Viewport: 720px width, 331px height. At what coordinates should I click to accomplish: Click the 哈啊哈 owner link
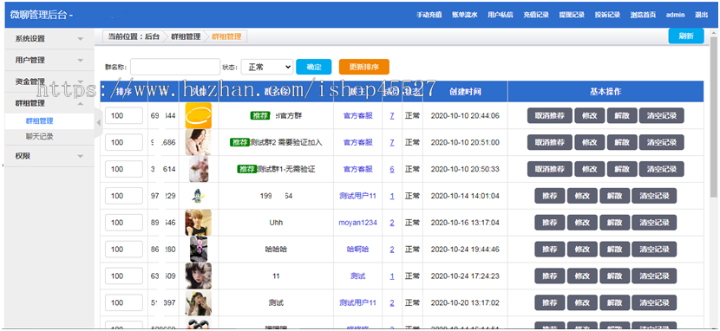coord(358,250)
